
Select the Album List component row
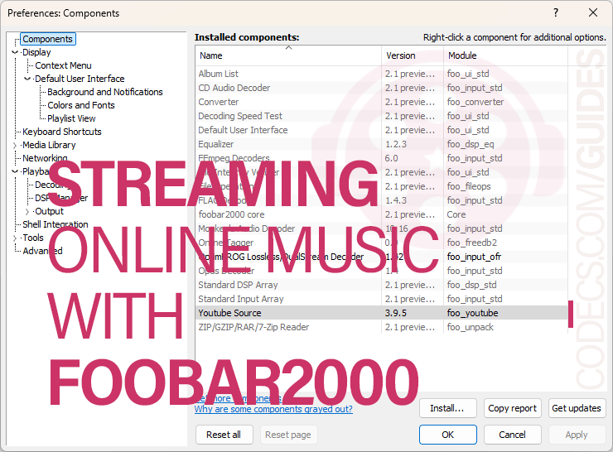pyautogui.click(x=382, y=74)
